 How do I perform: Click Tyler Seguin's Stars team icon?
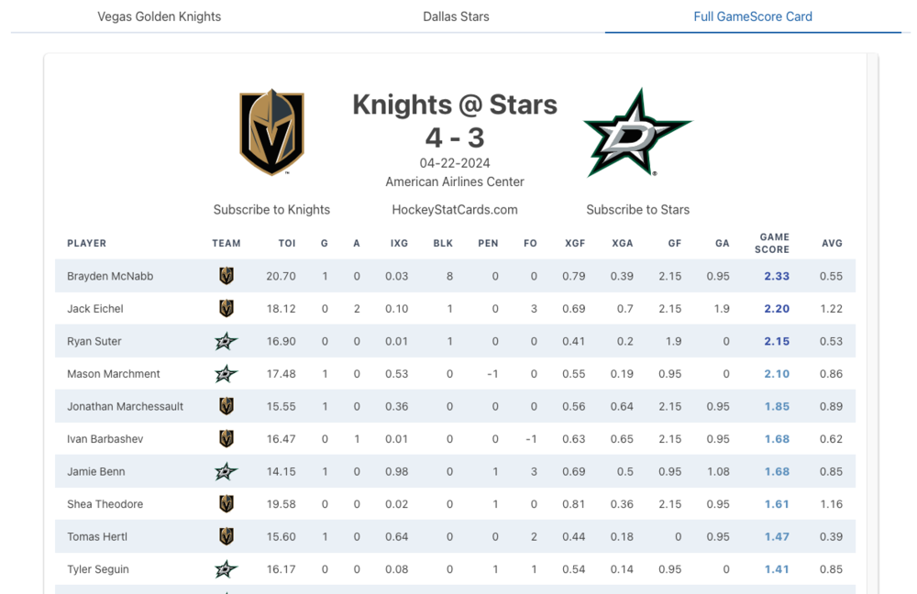[226, 569]
